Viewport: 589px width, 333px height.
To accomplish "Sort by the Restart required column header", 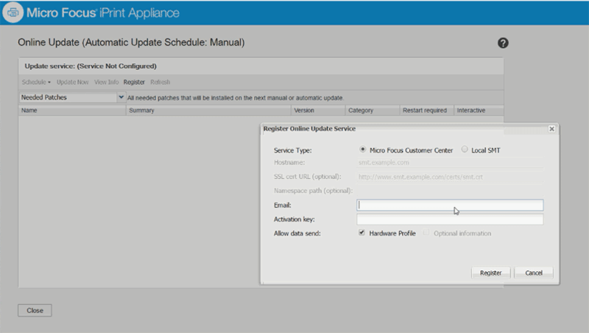I will 427,111.
